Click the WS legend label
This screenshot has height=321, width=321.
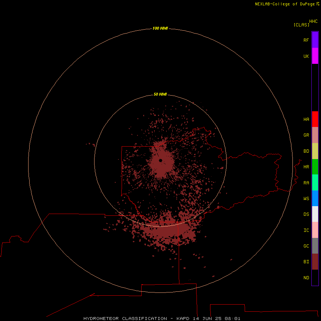(306, 198)
